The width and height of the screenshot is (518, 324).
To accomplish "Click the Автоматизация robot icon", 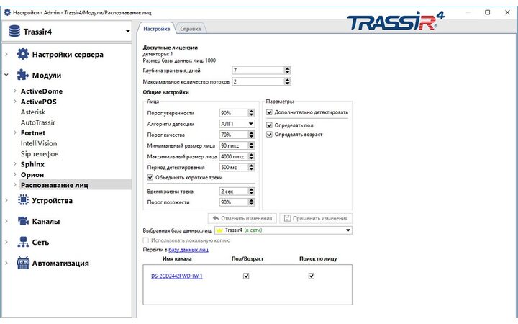I will coord(23,263).
